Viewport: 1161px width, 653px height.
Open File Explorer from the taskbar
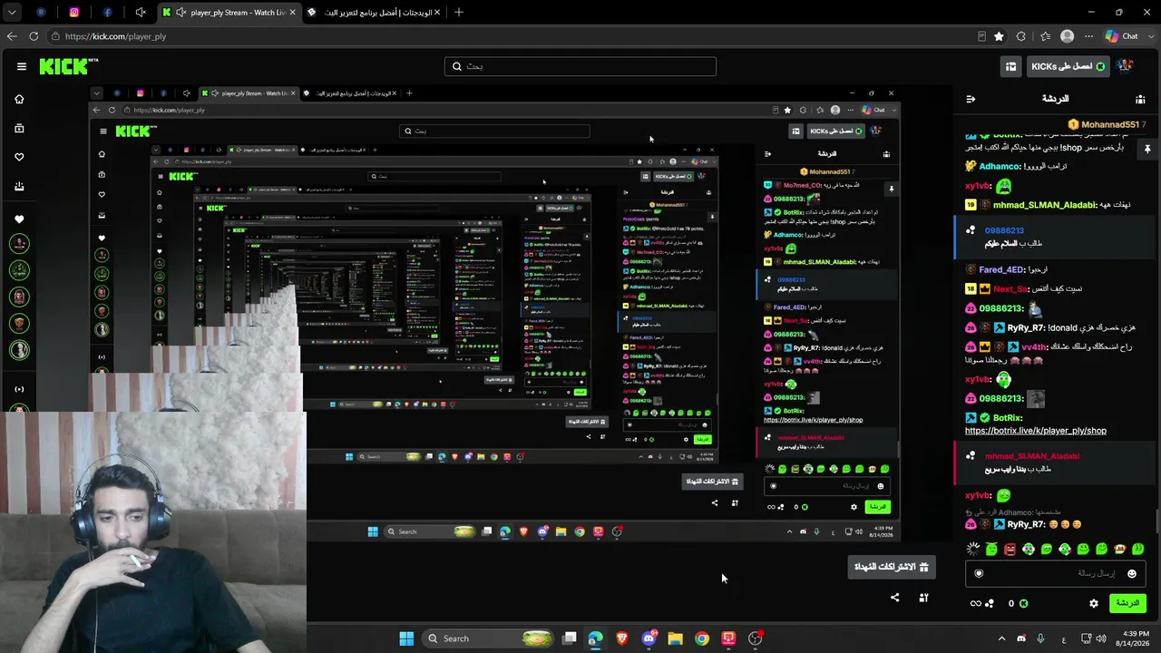pos(675,638)
